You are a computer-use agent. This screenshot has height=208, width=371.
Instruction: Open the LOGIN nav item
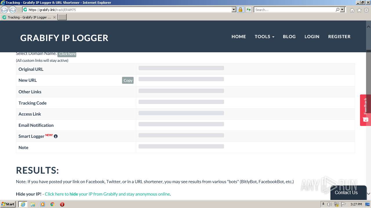312,37
